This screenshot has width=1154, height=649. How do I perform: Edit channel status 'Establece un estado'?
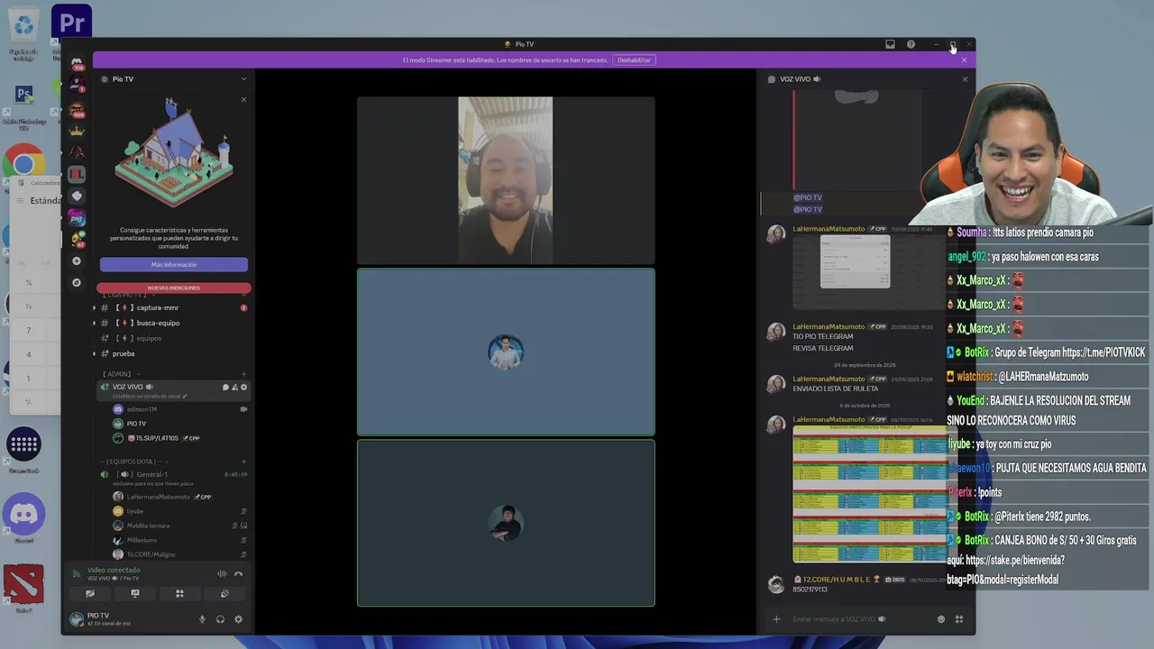pos(150,397)
